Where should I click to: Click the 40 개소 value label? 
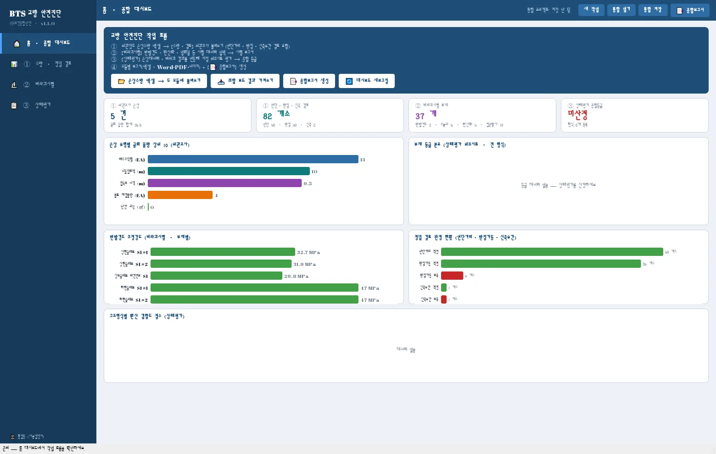pos(671,252)
